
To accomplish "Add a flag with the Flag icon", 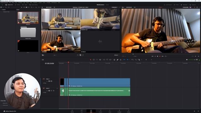I will (124, 60).
